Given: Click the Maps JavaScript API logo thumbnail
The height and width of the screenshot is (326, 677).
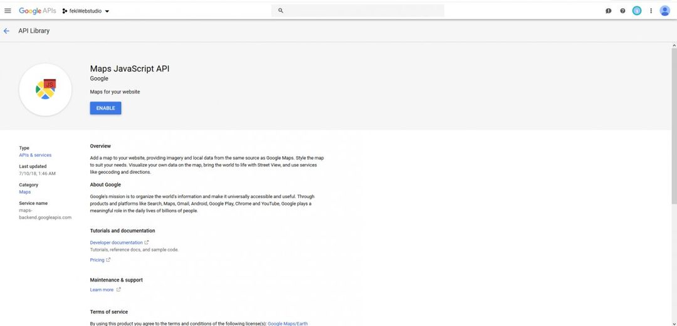Looking at the screenshot, I should point(45,90).
